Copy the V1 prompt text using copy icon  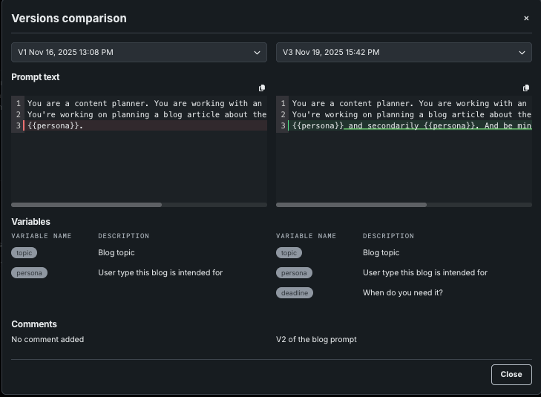(x=261, y=88)
